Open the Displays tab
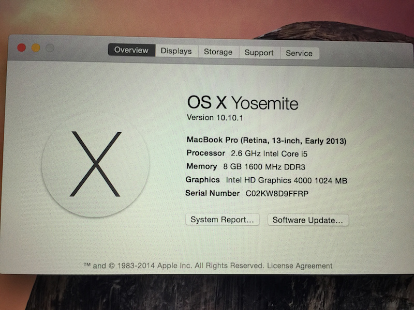 pos(176,51)
